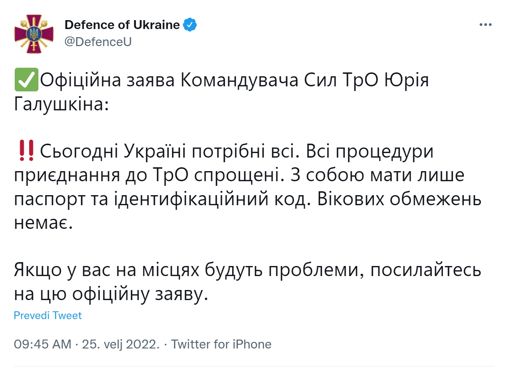Click the words "Вікових обмежень"
Image resolution: width=506 pixels, height=369 pixels.
[399, 199]
